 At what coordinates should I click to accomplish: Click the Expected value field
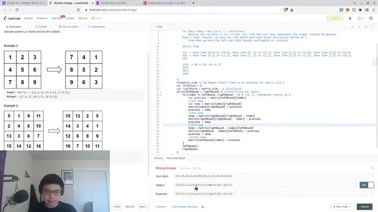273,194
